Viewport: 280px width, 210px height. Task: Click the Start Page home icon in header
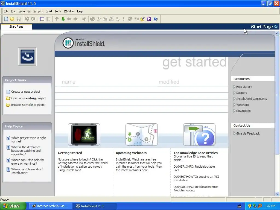tap(276, 27)
